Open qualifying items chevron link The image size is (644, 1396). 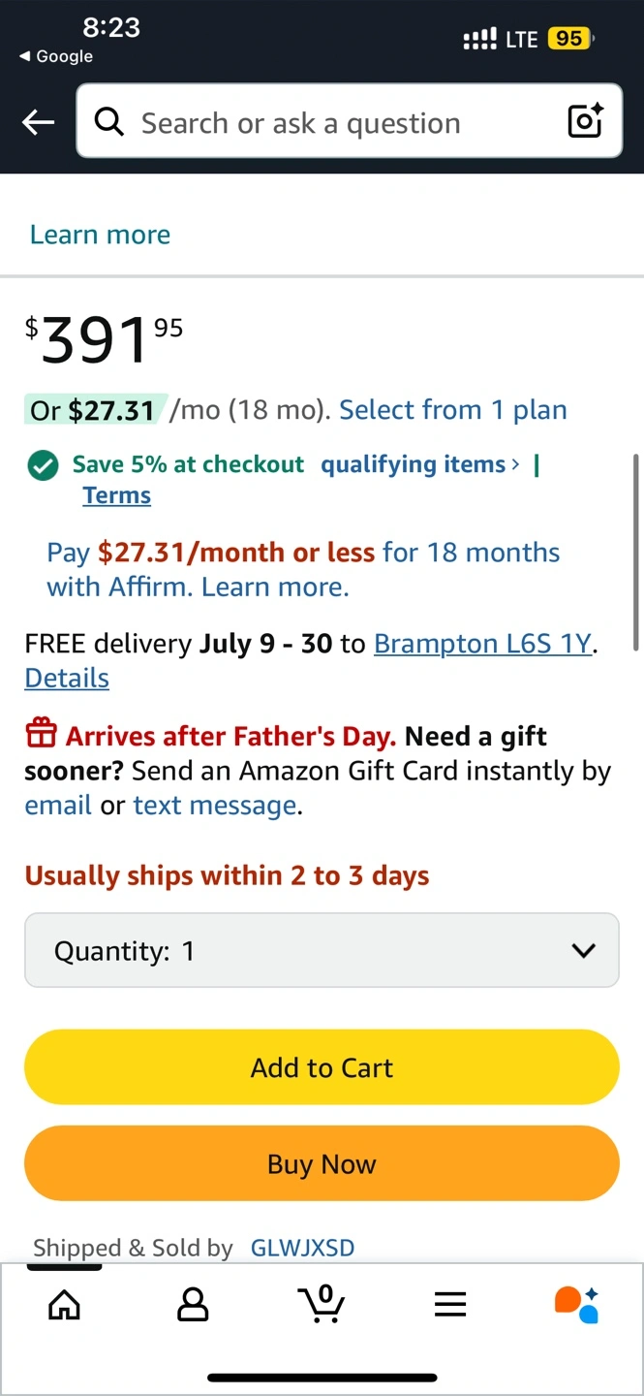[420, 464]
